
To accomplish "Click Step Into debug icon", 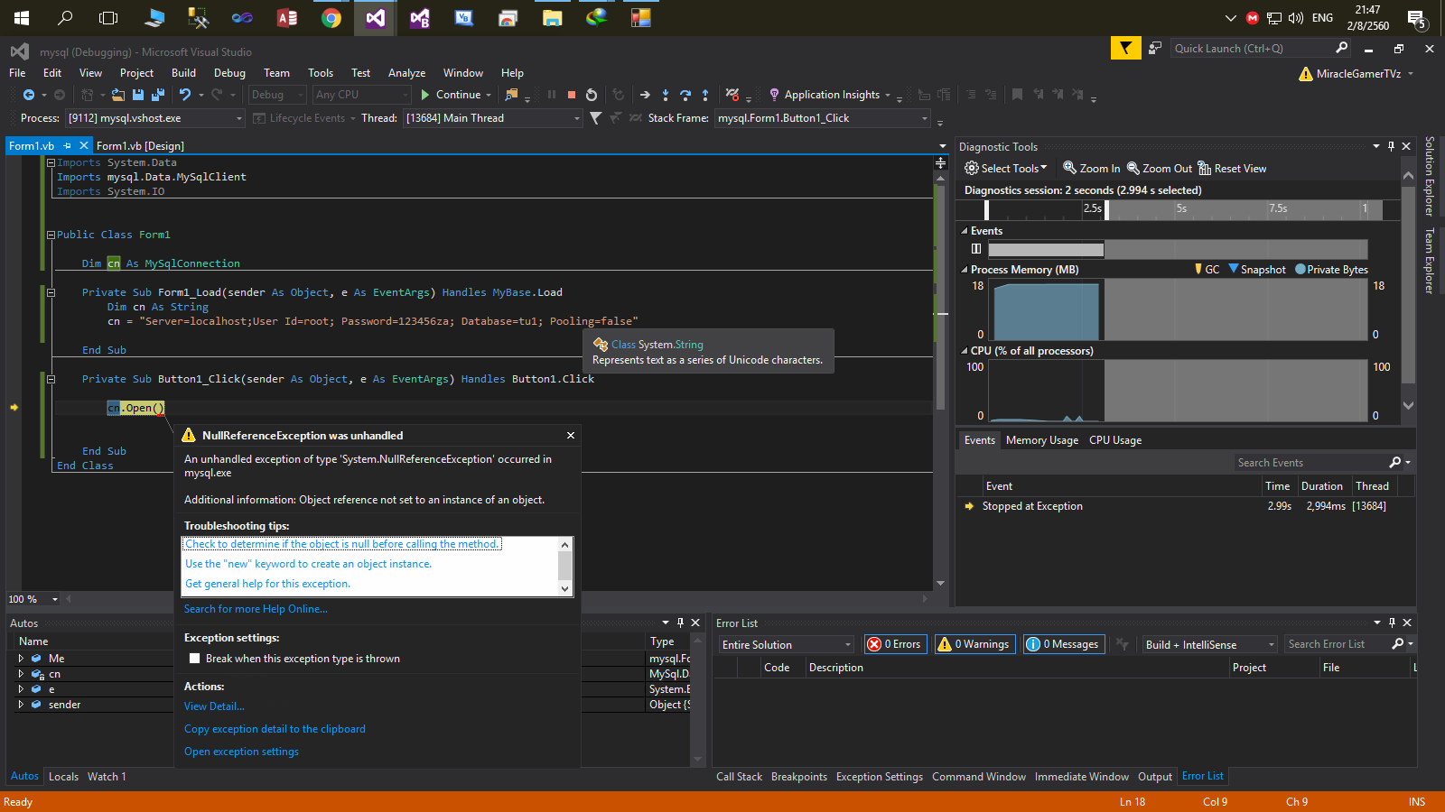I will coord(666,95).
